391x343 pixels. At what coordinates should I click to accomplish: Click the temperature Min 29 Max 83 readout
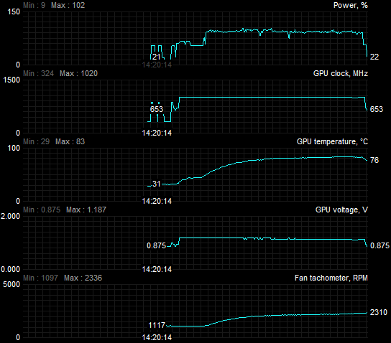54,141
